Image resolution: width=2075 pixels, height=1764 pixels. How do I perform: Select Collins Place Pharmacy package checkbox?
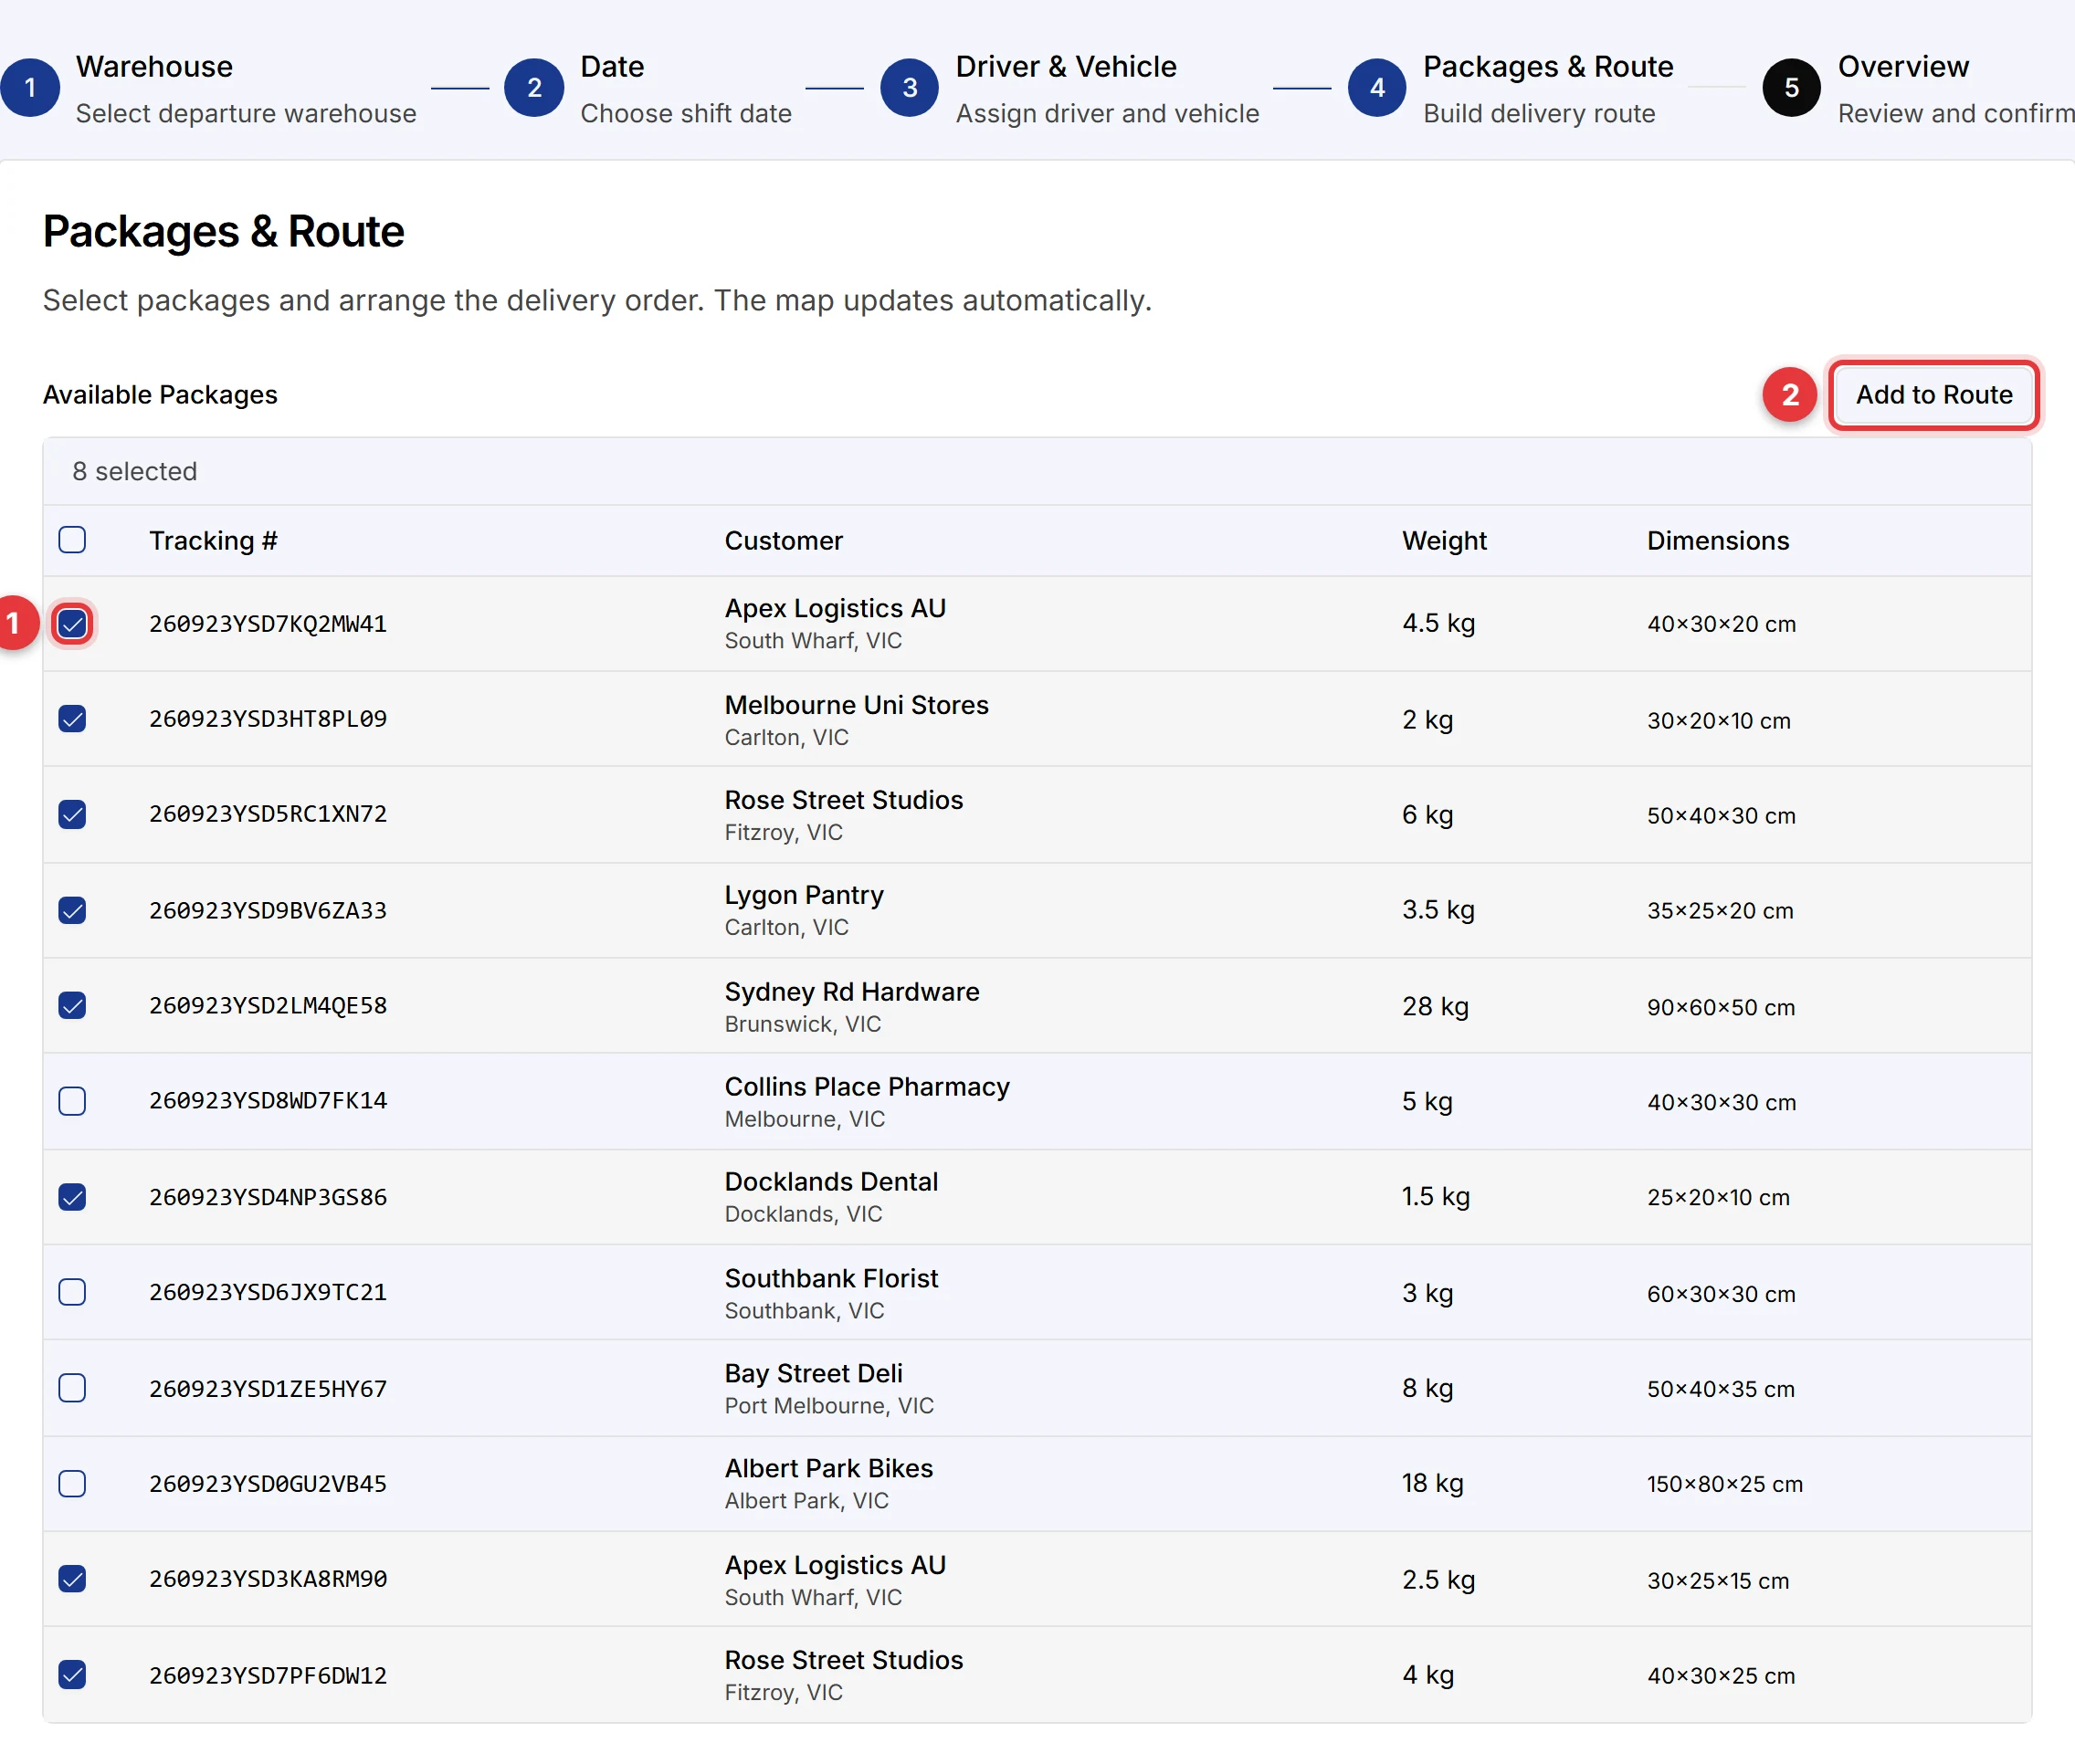(72, 1101)
